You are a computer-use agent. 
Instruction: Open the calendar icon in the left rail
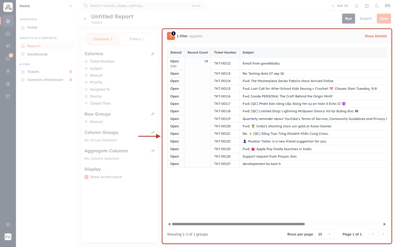[8, 96]
